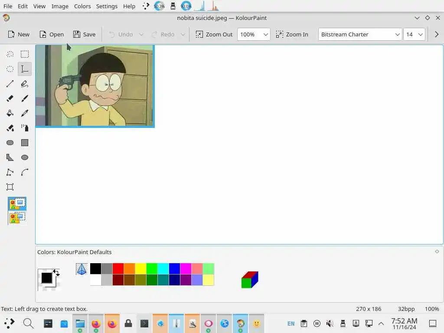The width and height of the screenshot is (444, 333).
Task: Choose transparent selection mode option
Action: click(17, 218)
